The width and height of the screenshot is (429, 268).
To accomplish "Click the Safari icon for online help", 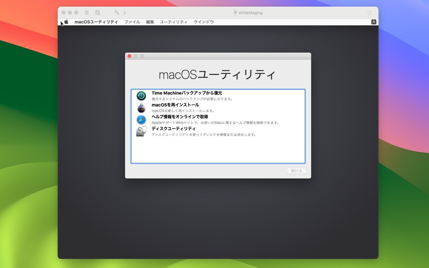I will (x=141, y=120).
